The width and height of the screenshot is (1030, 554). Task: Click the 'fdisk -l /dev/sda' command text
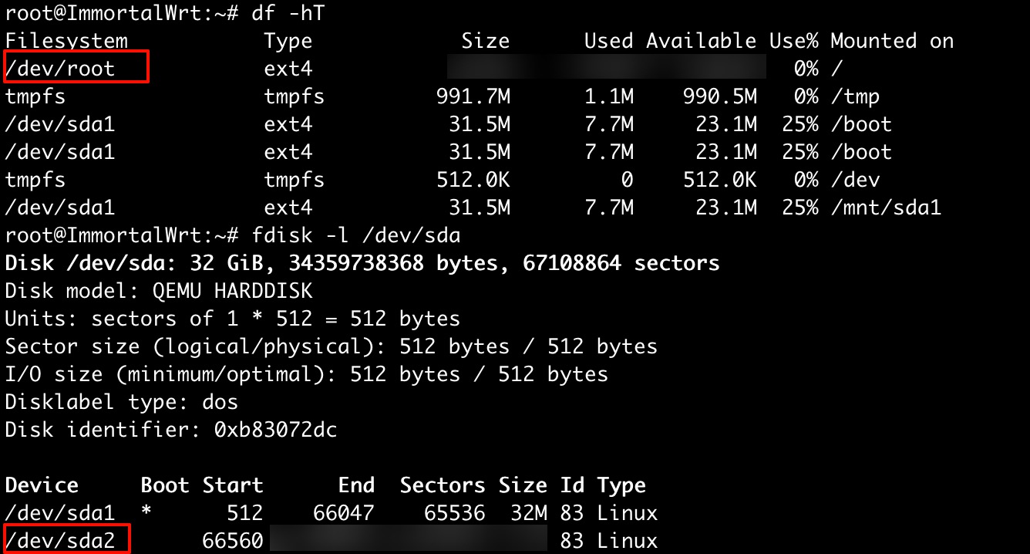tap(355, 235)
